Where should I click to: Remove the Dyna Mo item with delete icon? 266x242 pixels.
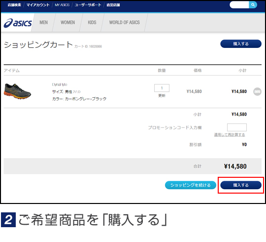[x=257, y=91]
